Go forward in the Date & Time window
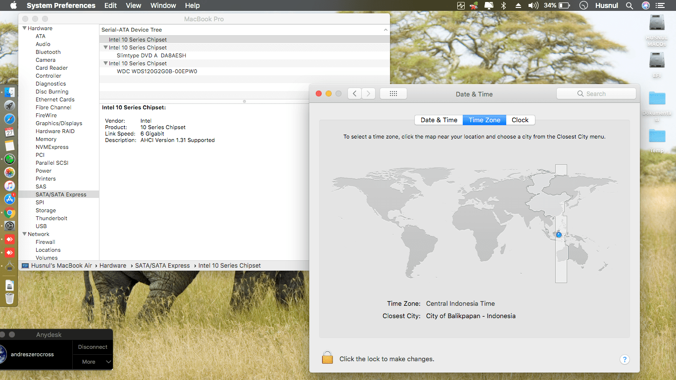The image size is (676, 380). 368,94
